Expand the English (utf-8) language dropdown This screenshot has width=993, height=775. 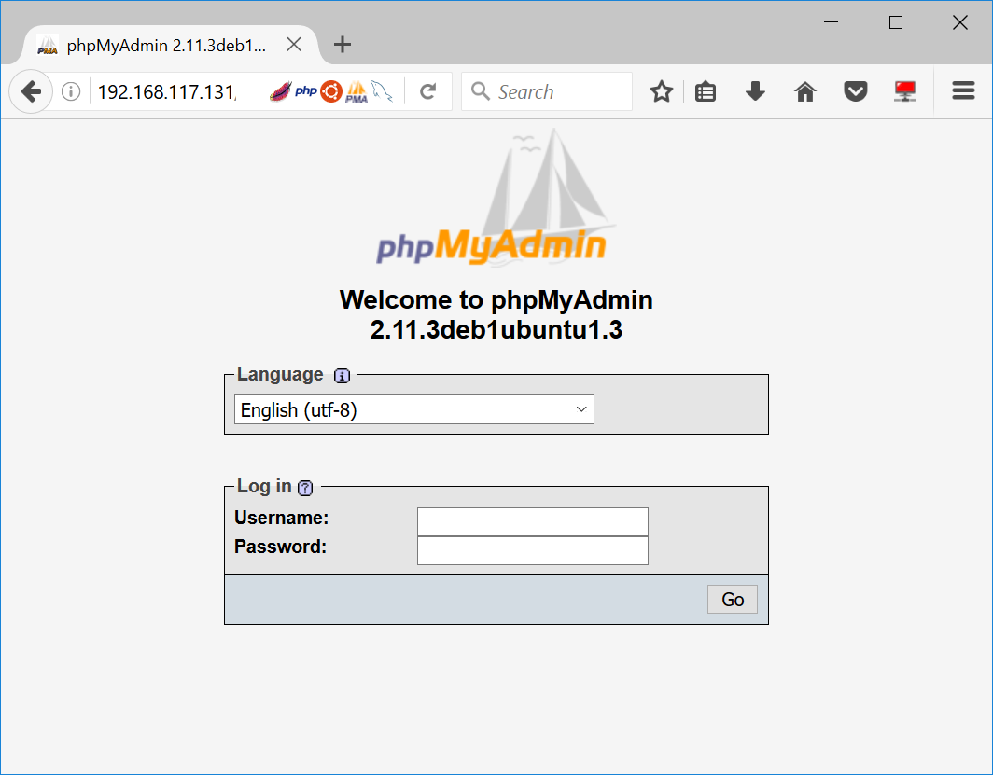pyautogui.click(x=414, y=410)
